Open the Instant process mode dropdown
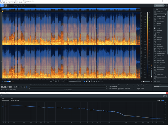 [79, 81]
